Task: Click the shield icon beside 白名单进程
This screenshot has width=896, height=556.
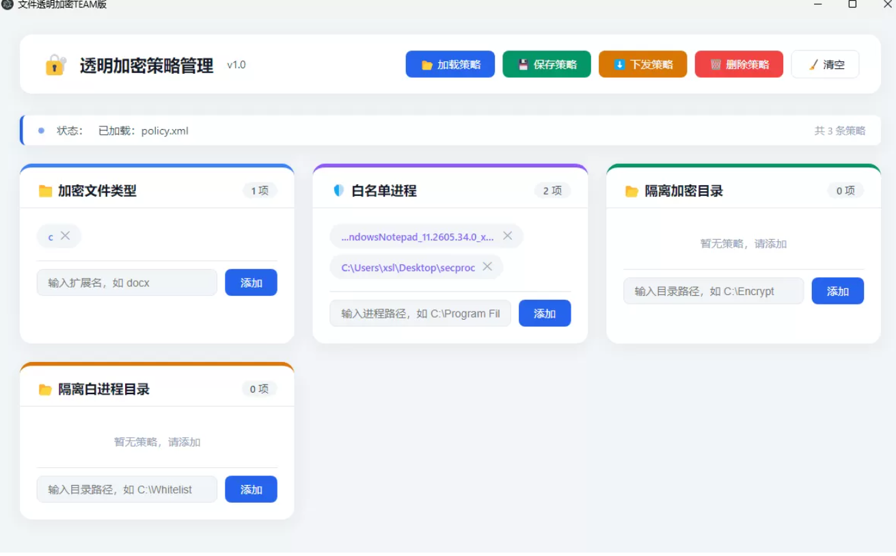Action: click(339, 191)
